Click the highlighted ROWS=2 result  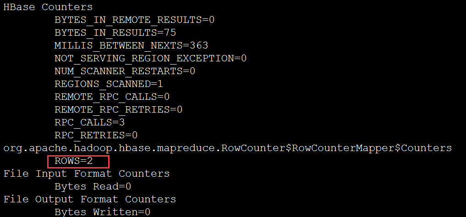73,161
